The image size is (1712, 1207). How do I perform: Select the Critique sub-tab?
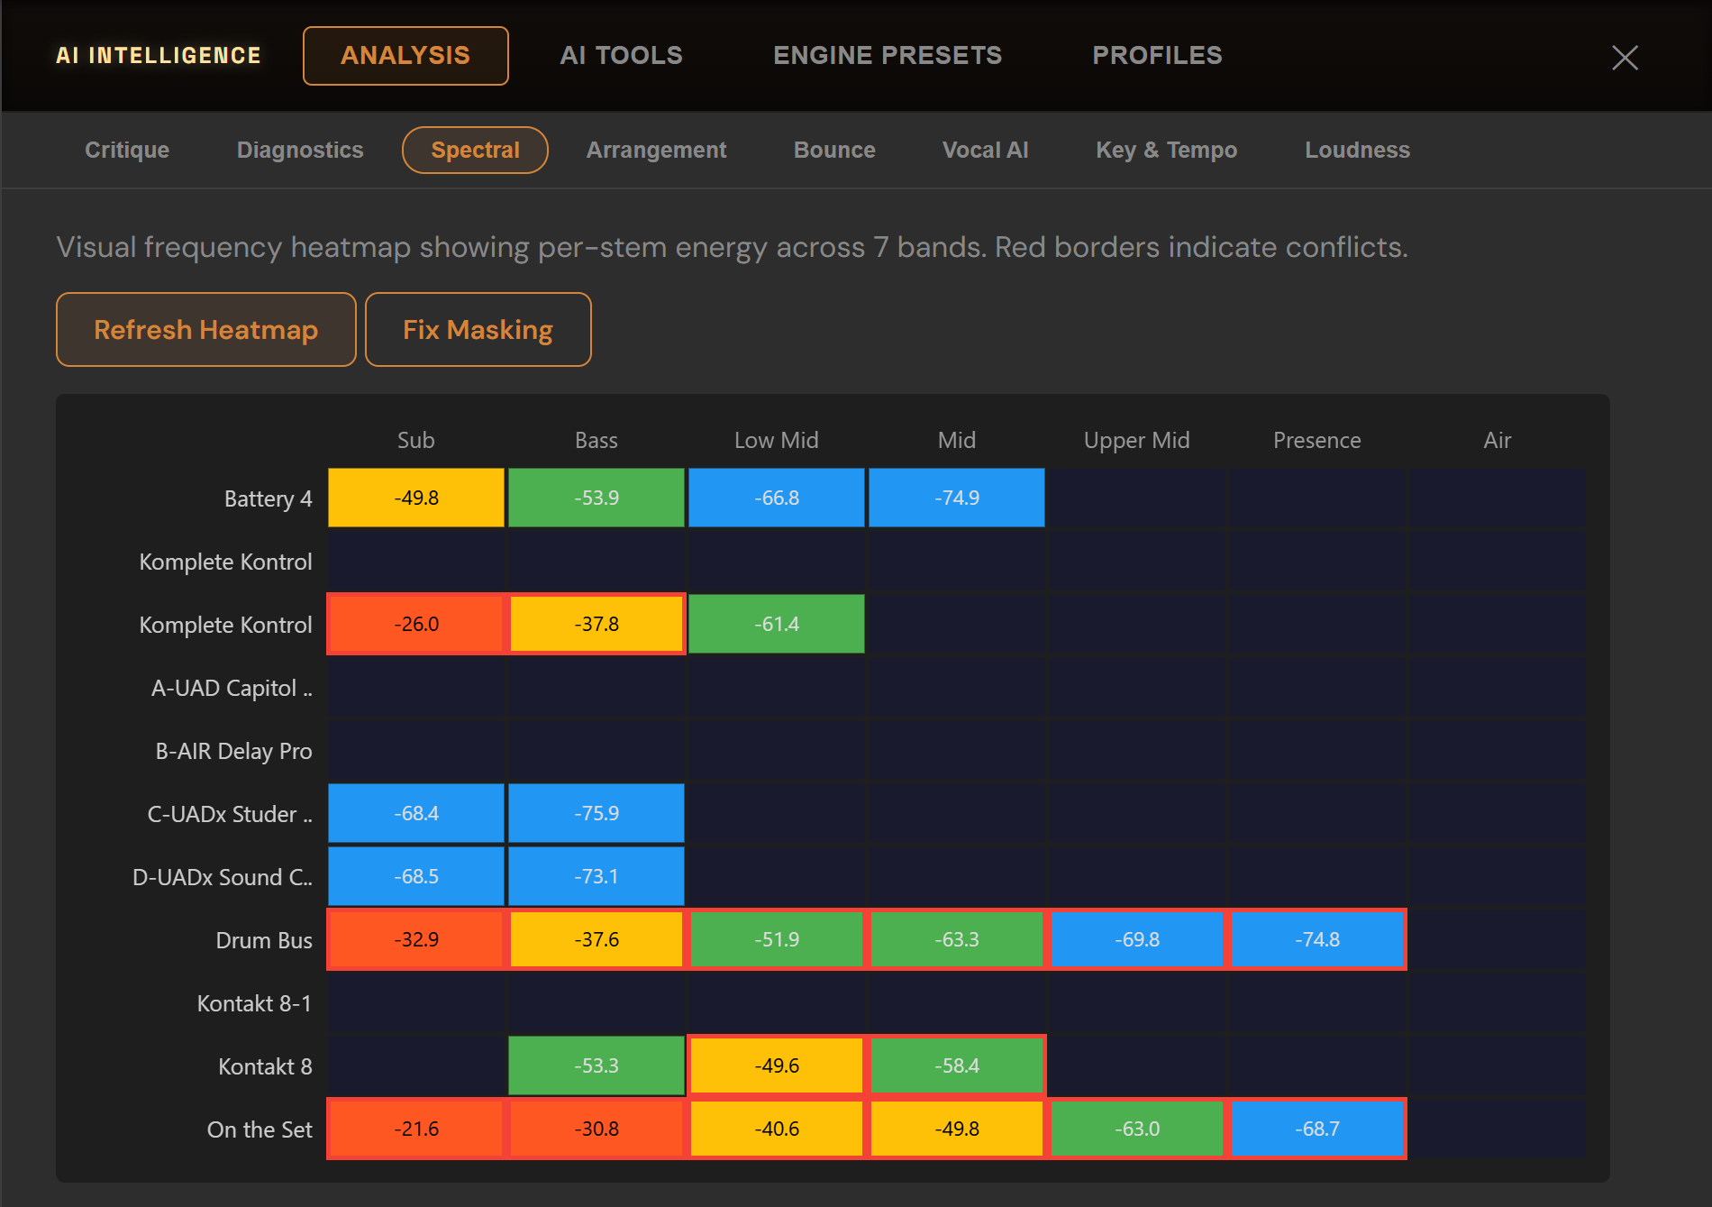127,150
